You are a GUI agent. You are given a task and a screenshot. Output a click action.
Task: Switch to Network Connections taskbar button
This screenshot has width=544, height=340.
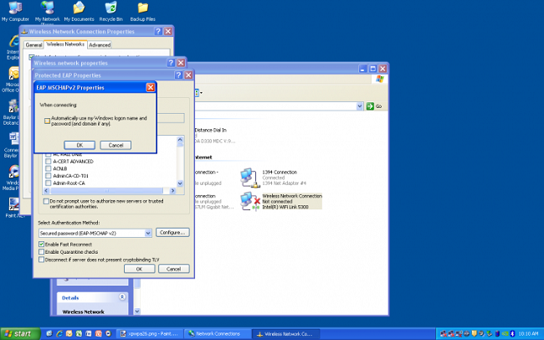coord(218,334)
